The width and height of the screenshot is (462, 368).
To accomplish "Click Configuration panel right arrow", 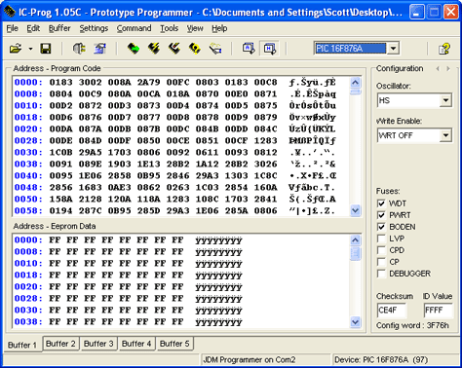I will click(448, 68).
